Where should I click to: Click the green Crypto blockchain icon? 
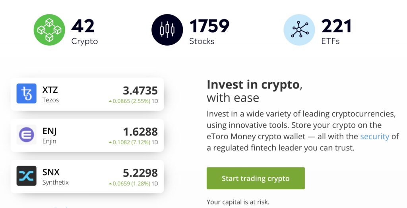(49, 30)
